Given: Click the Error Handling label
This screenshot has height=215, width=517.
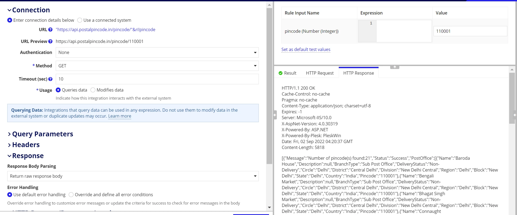Looking at the screenshot, I should click(x=23, y=187).
